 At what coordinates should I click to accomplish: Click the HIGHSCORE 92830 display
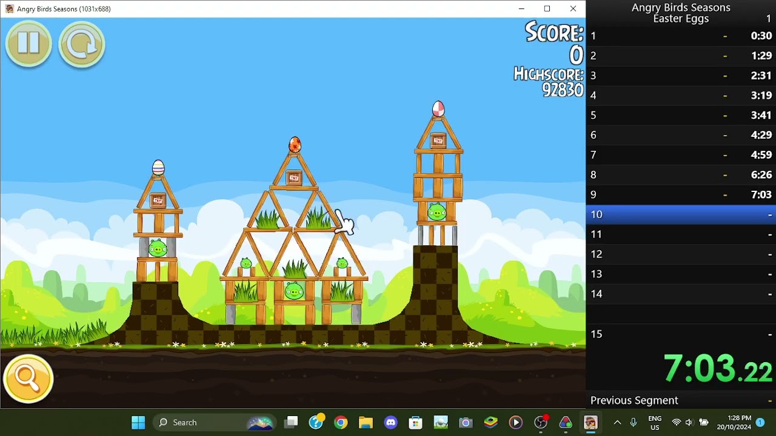point(549,82)
